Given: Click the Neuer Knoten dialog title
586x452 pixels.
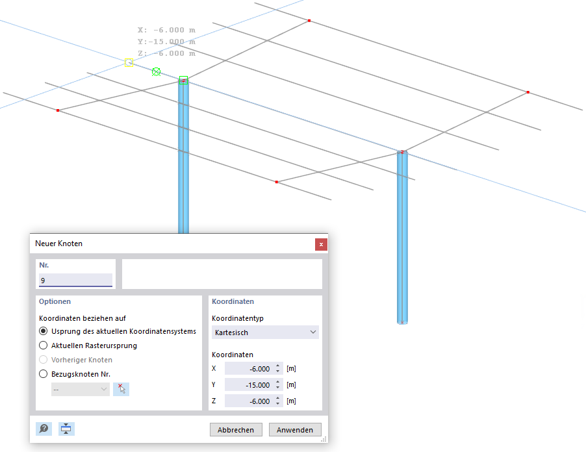Looking at the screenshot, I should point(58,244).
